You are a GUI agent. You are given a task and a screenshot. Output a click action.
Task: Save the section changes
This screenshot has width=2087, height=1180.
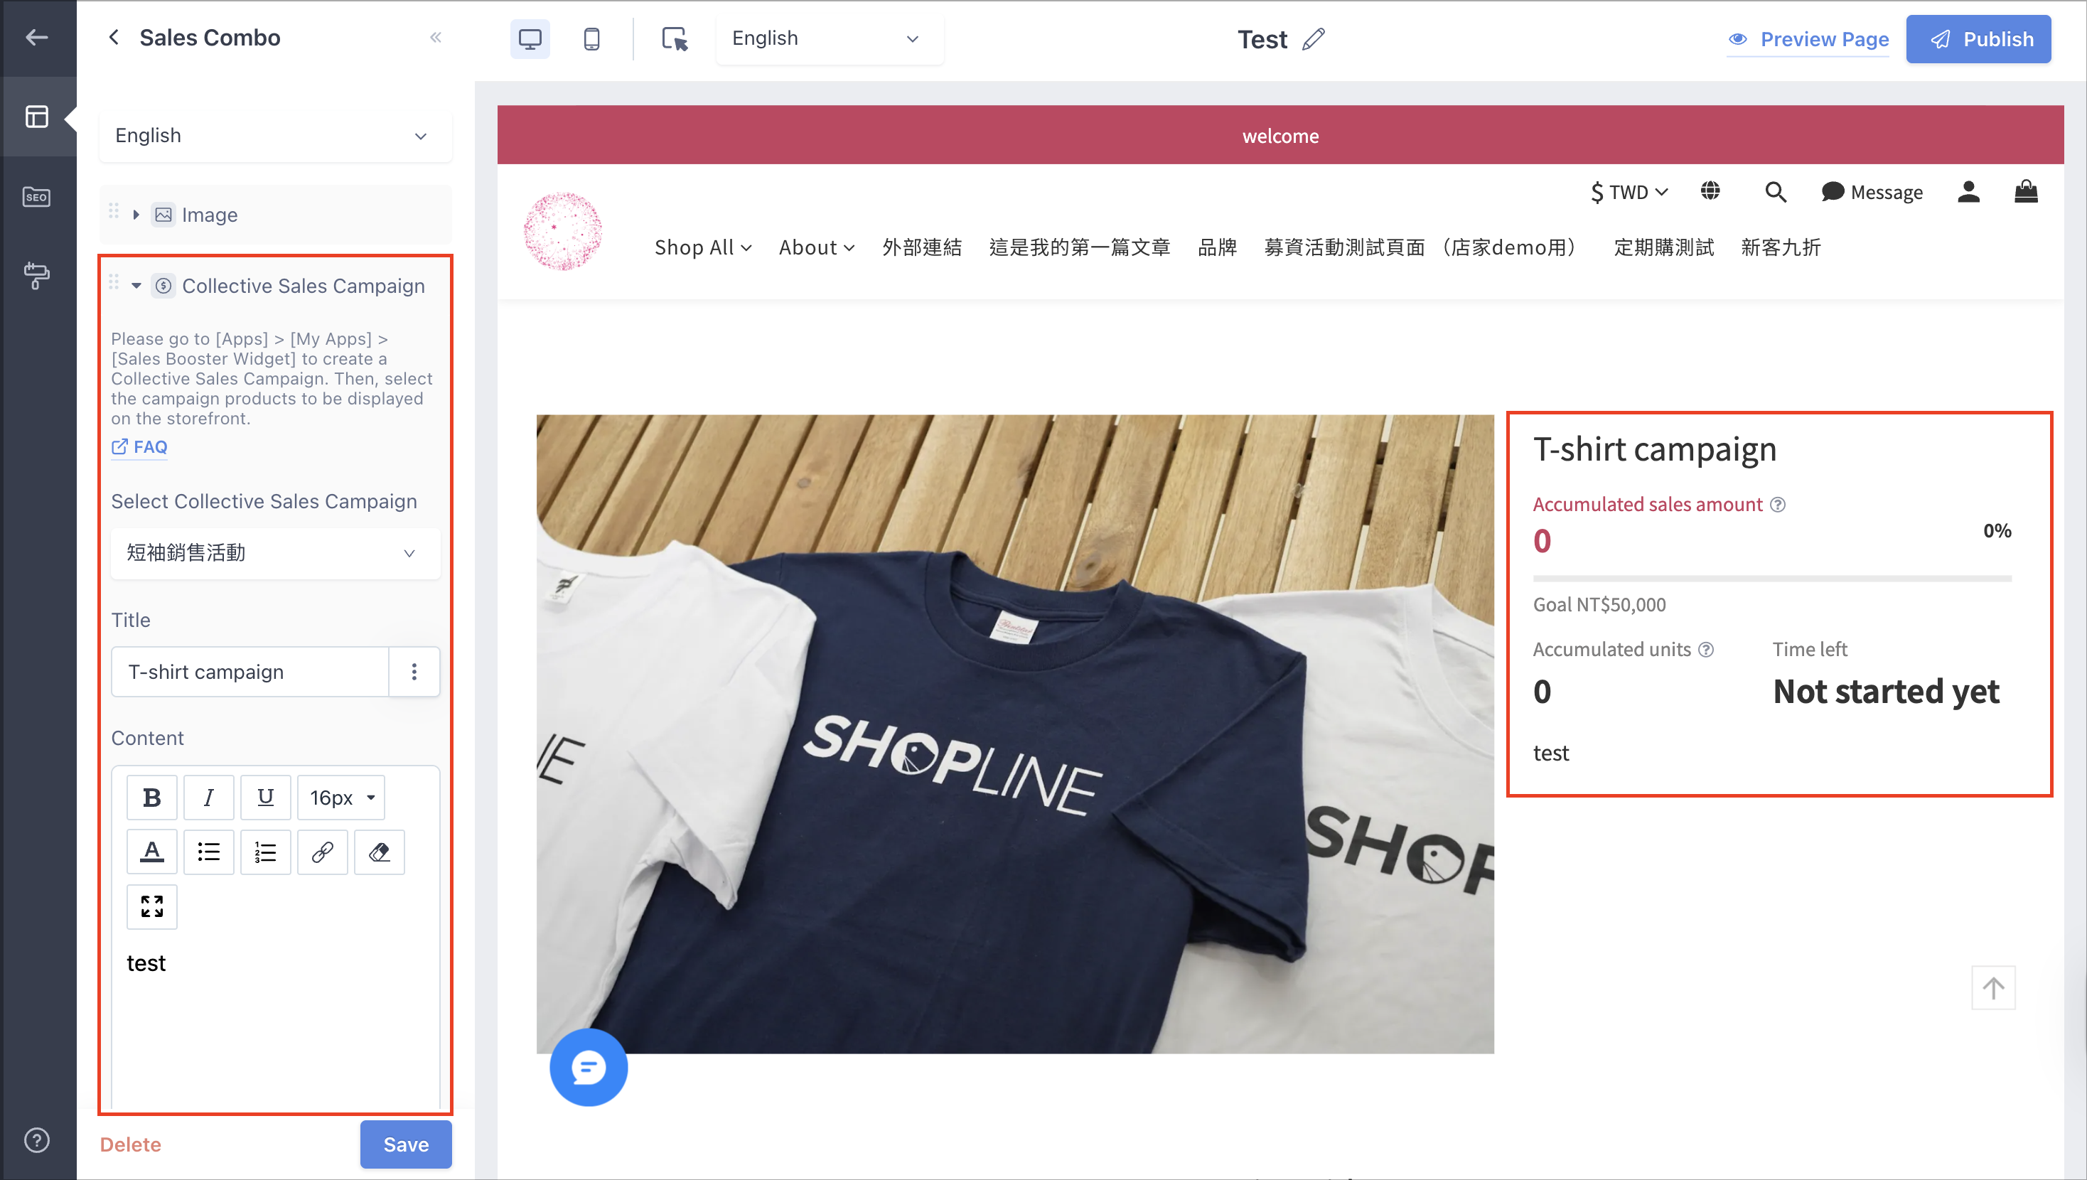point(406,1144)
